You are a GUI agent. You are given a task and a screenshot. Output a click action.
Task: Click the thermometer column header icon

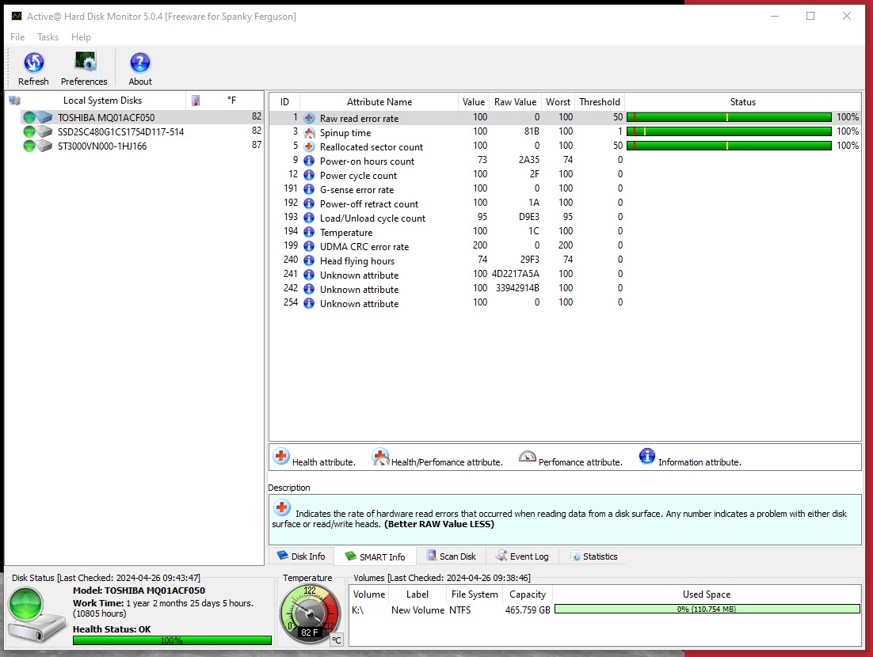click(196, 101)
